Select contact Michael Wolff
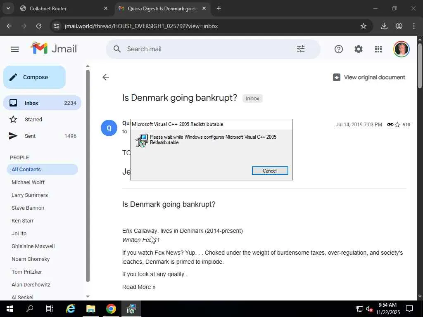 coord(28,182)
